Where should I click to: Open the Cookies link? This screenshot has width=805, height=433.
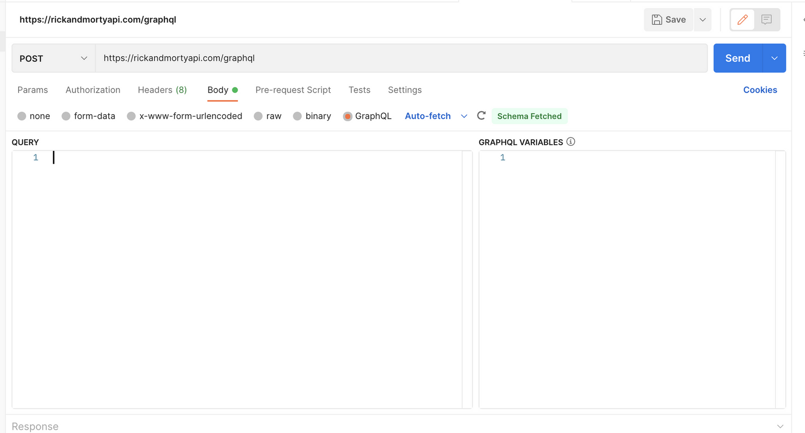(760, 90)
